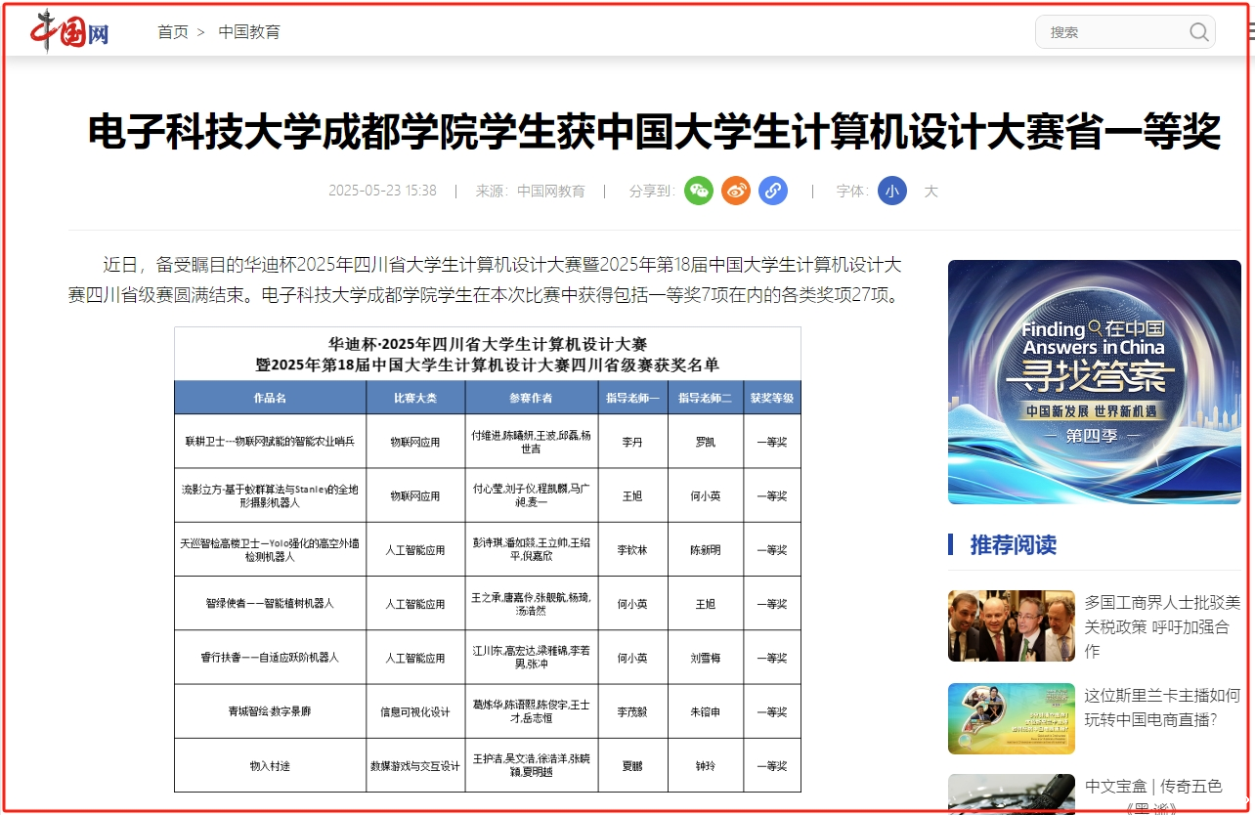Image resolution: width=1255 pixels, height=815 pixels.
Task: Click the search magnifier icon
Action: click(x=1198, y=32)
